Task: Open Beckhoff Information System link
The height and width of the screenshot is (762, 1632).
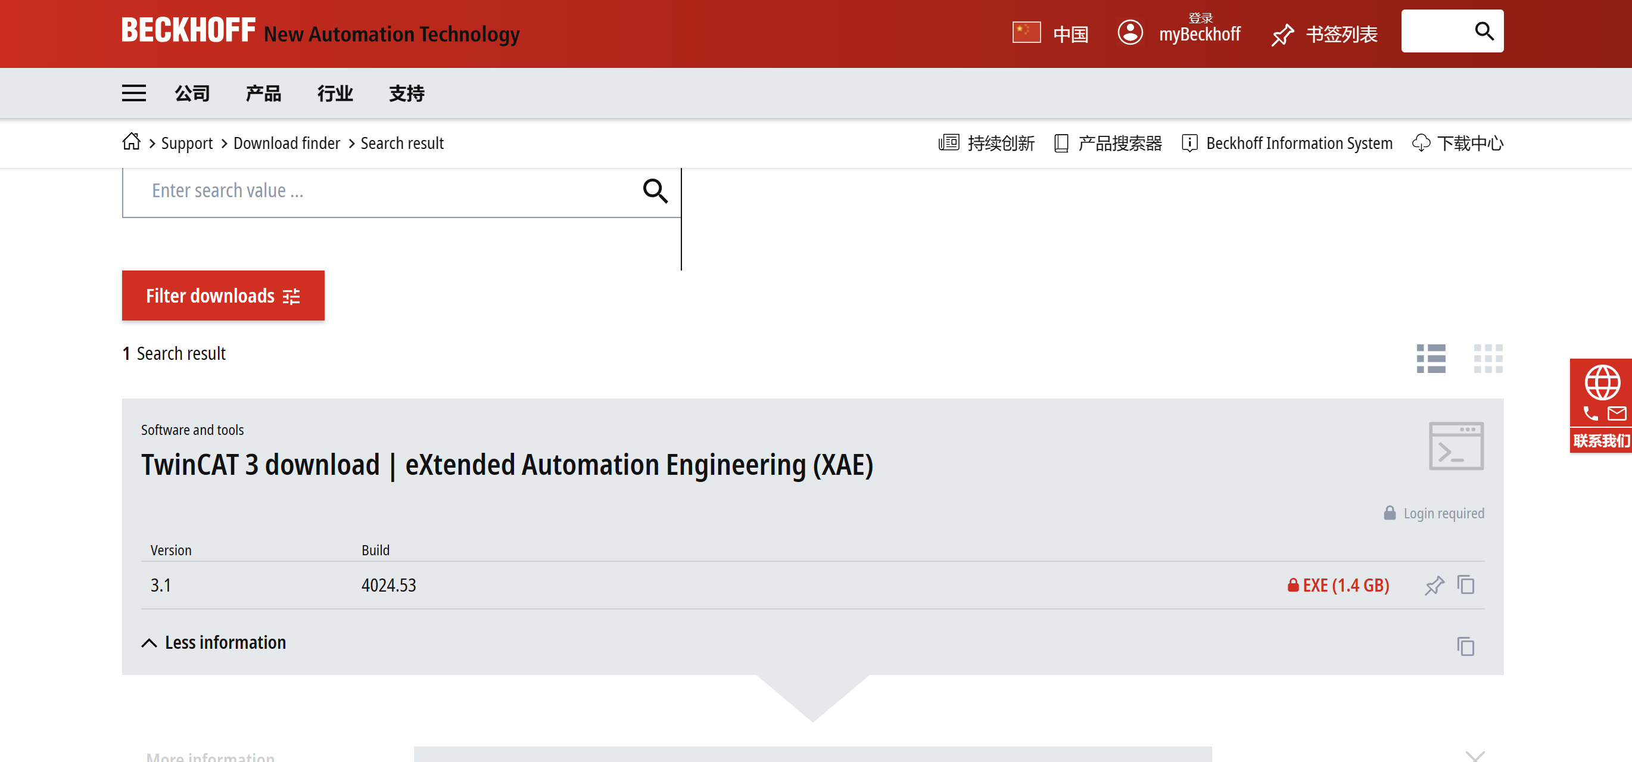Action: point(1299,143)
